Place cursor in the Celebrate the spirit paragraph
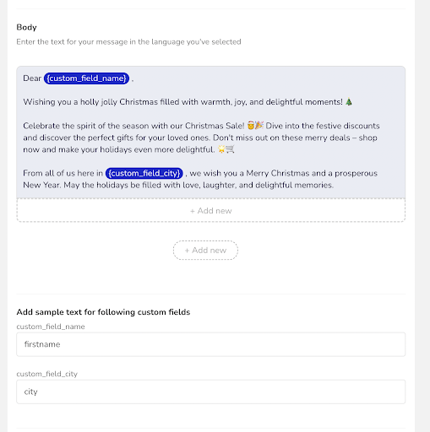The height and width of the screenshot is (432, 430). click(201, 138)
